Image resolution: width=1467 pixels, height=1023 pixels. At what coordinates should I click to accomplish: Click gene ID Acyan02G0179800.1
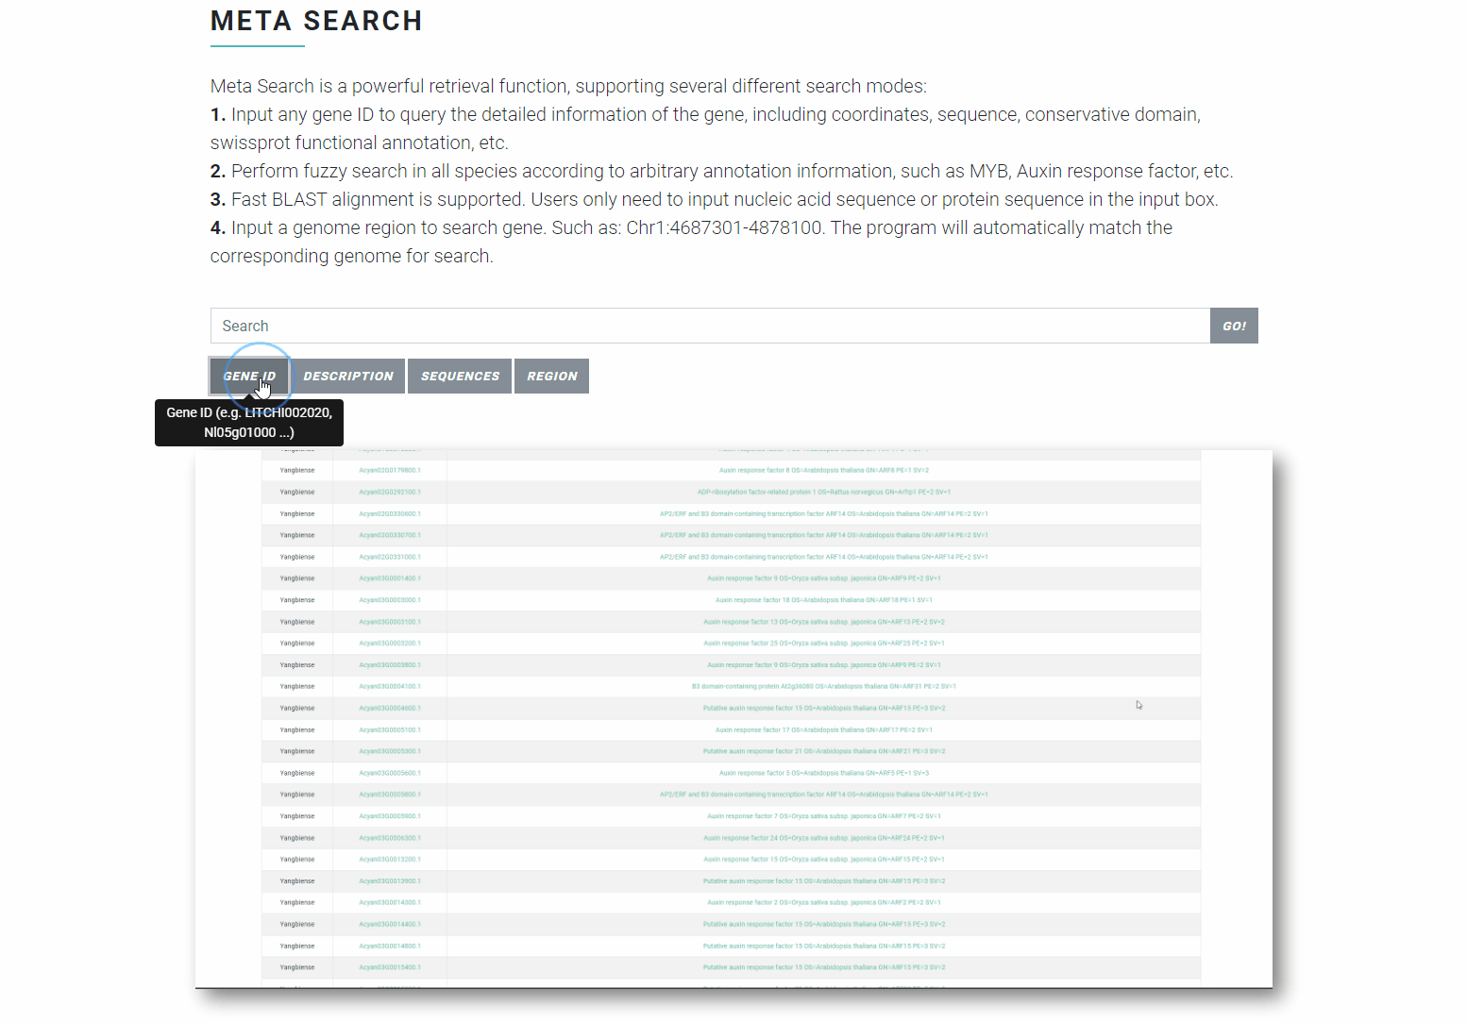pyautogui.click(x=390, y=470)
